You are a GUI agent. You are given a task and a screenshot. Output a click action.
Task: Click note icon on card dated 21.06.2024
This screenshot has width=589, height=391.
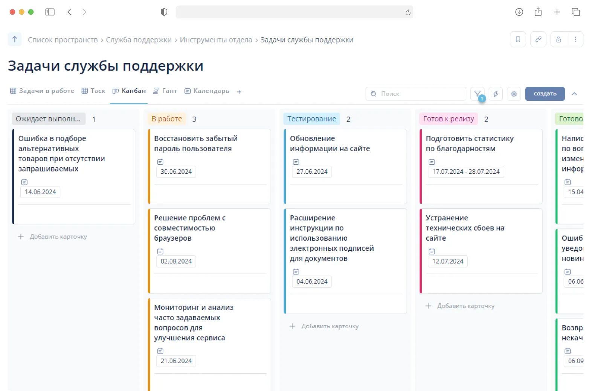coord(160,351)
